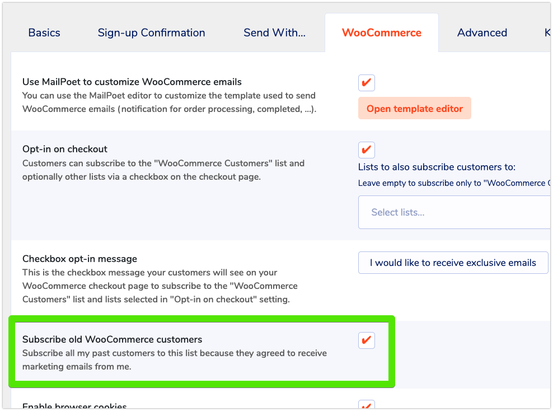This screenshot has height=411, width=553.
Task: Go to the Send With... tab
Action: 274,32
